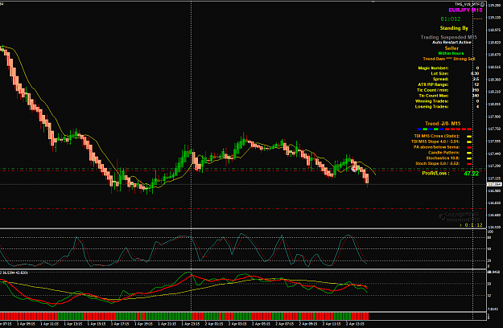The image size is (503, 328).
Task: Select the Standing By status text
Action: [x=454, y=28]
